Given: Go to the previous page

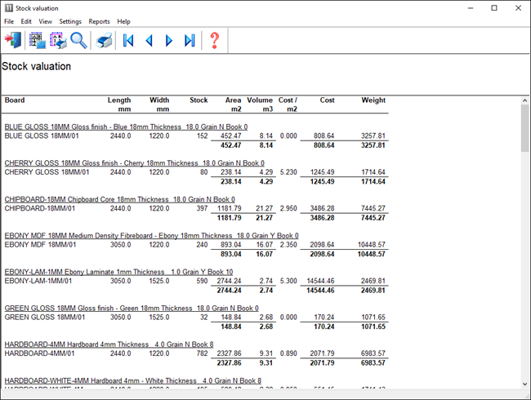Looking at the screenshot, I should point(149,40).
